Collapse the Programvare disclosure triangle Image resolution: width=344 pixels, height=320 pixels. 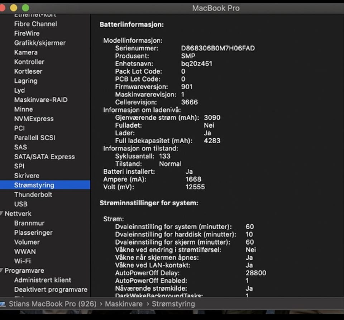[x=2, y=271]
